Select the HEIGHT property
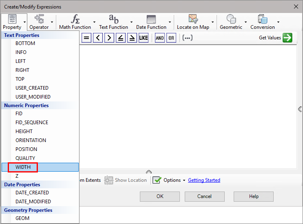303x224 pixels. (40, 131)
